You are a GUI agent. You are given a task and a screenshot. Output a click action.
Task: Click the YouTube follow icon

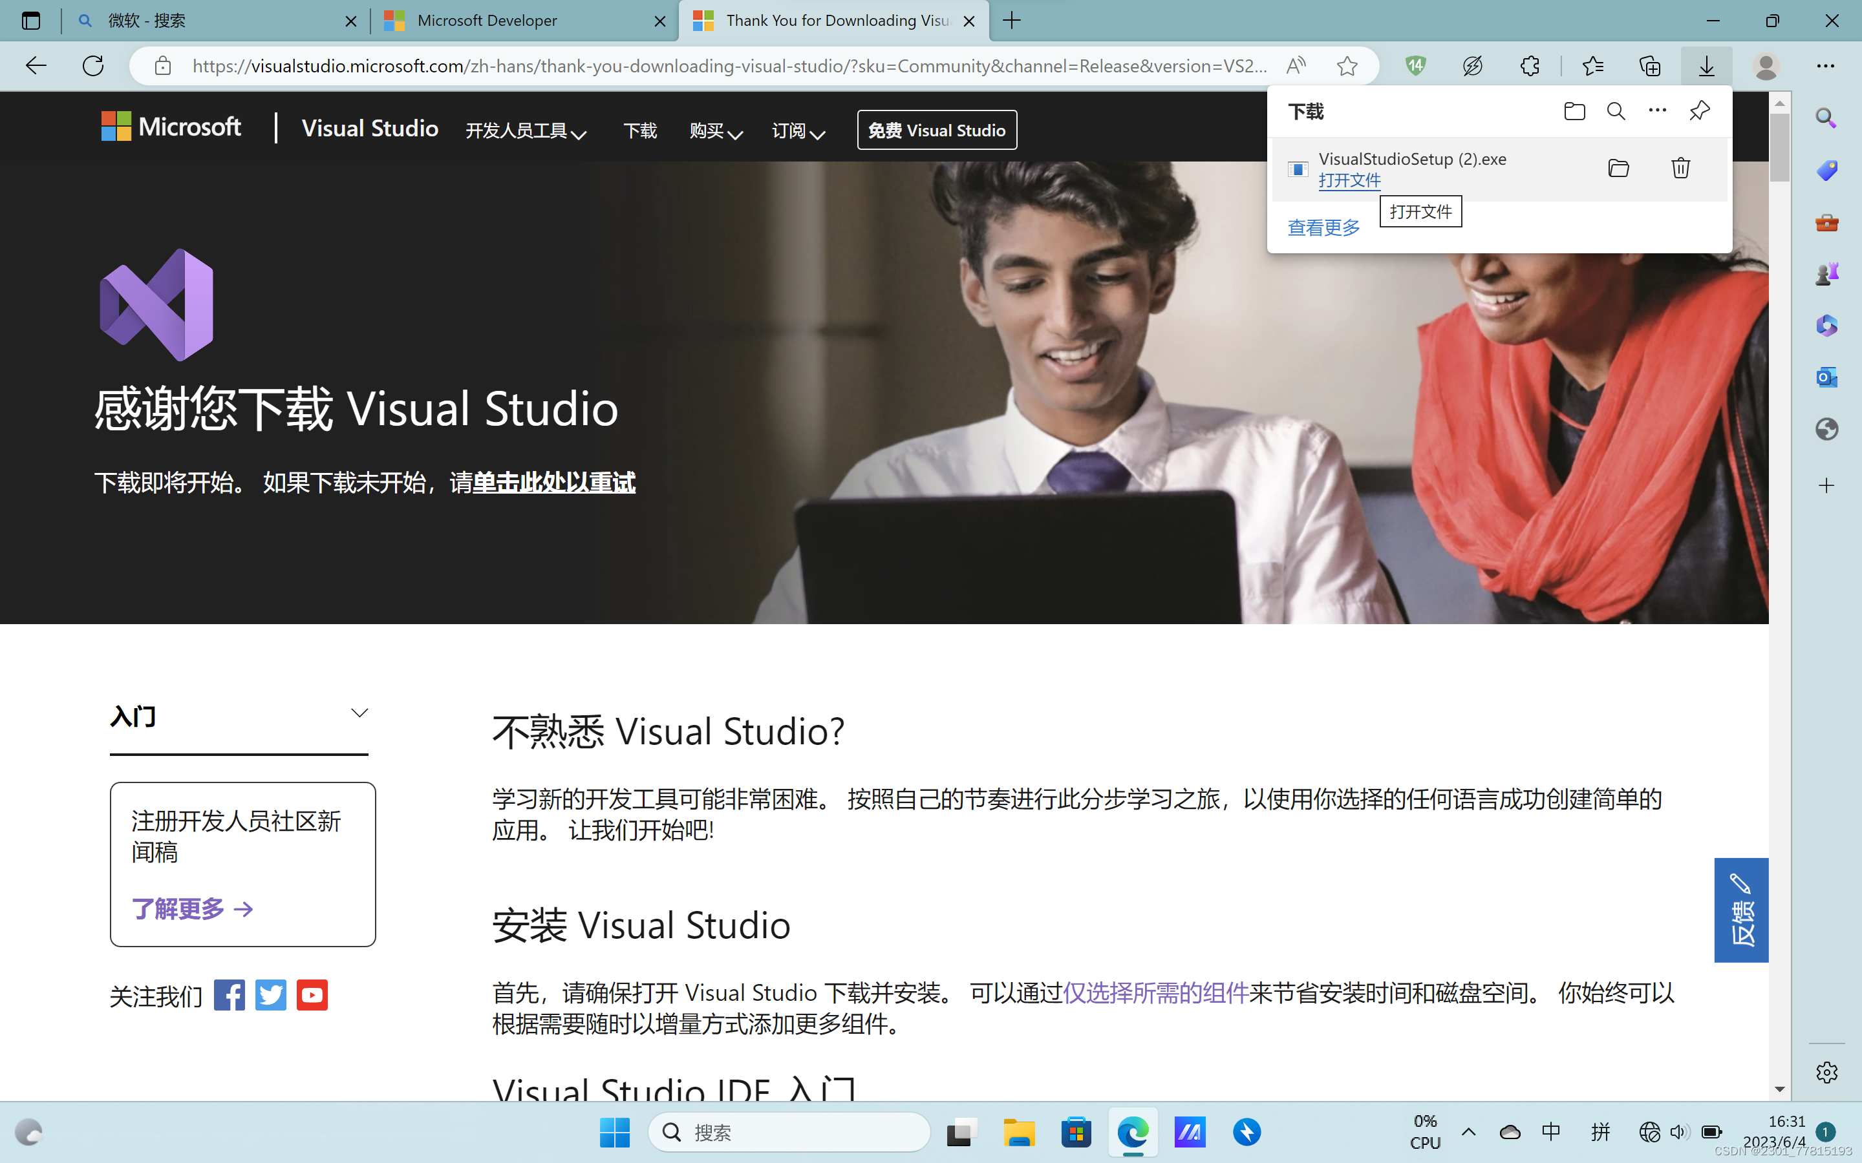pos(312,994)
